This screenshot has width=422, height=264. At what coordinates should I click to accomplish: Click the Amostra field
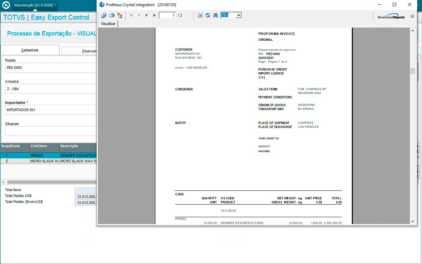(50, 89)
